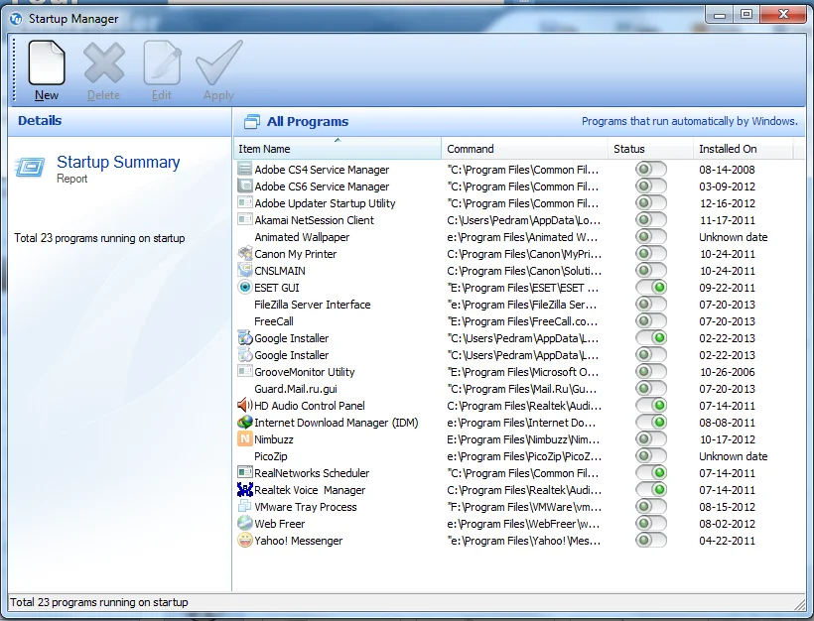The image size is (814, 621).
Task: Click the CNSLMAIN command path cell
Action: (524, 271)
